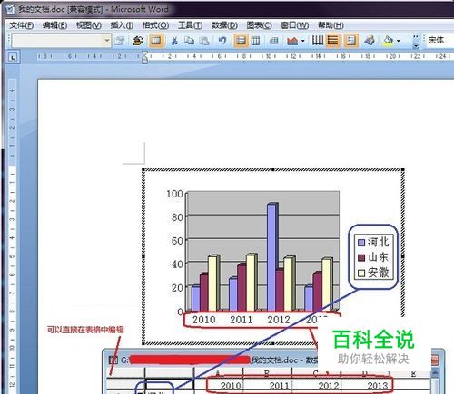Click the cream 安徽 legend color key
Viewport: 454px width, 394px height.
(x=361, y=273)
